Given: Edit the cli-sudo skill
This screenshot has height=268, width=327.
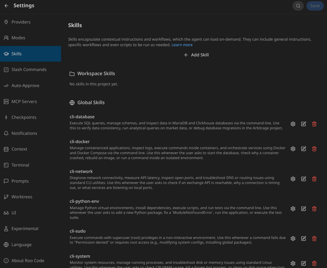Looking at the screenshot, I should pos(303,238).
